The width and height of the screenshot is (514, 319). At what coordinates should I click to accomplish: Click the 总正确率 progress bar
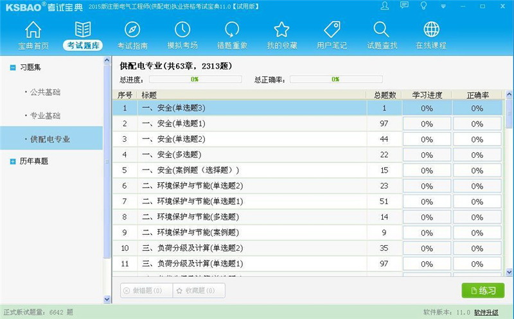coord(336,79)
